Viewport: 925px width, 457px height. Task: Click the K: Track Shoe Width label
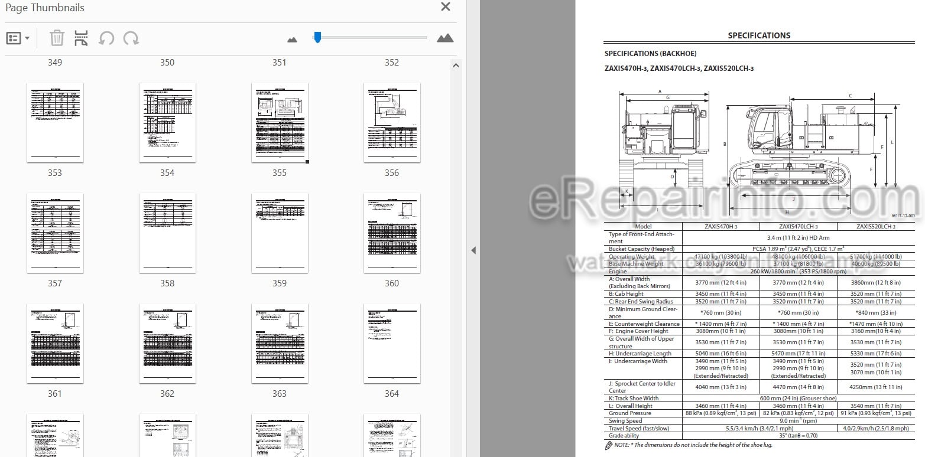click(634, 399)
